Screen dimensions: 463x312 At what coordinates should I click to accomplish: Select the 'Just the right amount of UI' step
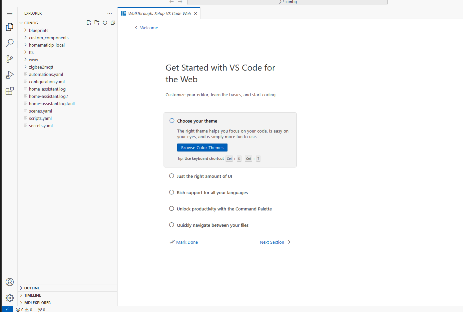204,176
